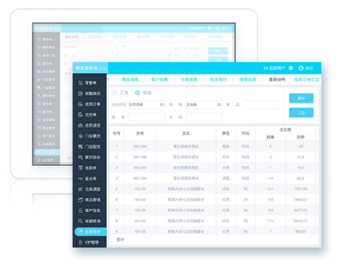Open the 商品管理 sidebar item
The height and width of the screenshot is (268, 347).
pyautogui.click(x=90, y=200)
